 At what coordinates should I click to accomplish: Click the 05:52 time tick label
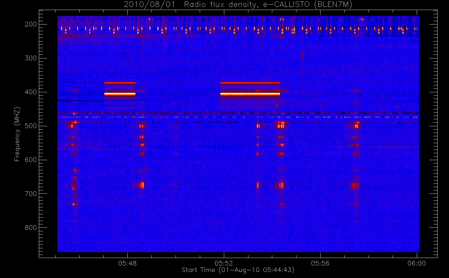(224, 263)
